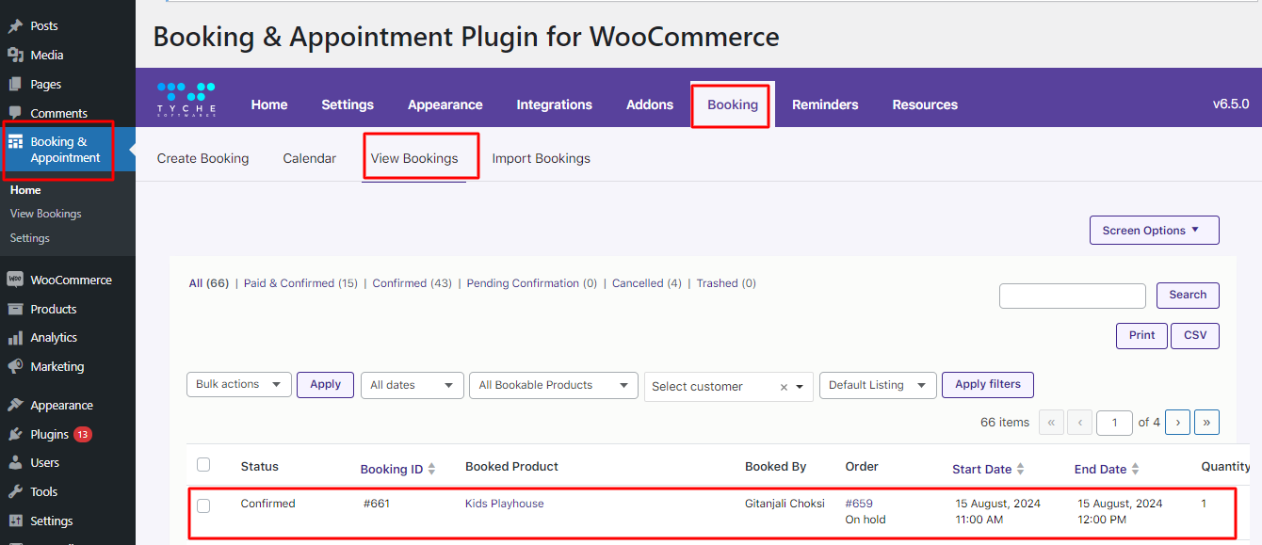Switch to the Resources tab
This screenshot has height=545, width=1262.
pos(925,104)
